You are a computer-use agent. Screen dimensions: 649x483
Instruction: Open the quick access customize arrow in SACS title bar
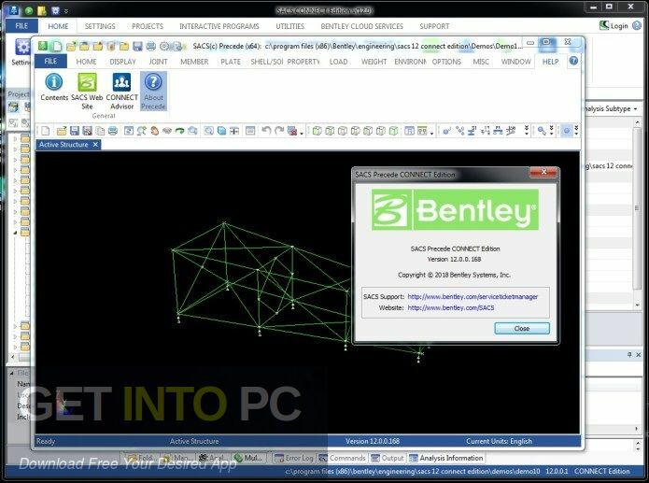66,11
